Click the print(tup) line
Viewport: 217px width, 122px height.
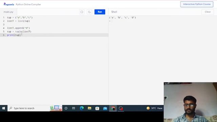tap(14, 35)
